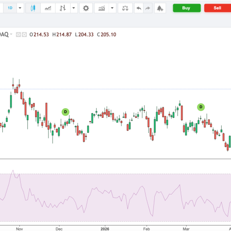The image size is (231, 231).
Task: Open the symbol legend dropdown arrow
Action: click(11, 34)
